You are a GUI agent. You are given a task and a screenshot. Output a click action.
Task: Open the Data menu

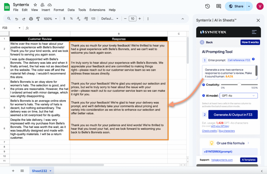coord(71,10)
